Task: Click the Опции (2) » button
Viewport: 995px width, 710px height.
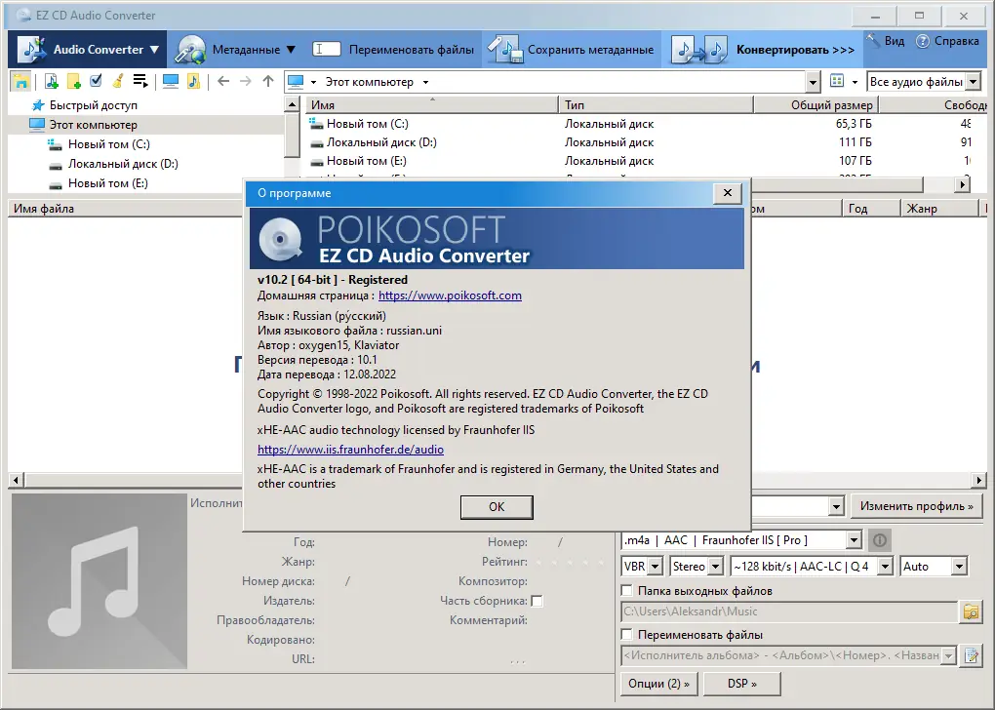Action: coord(658,684)
